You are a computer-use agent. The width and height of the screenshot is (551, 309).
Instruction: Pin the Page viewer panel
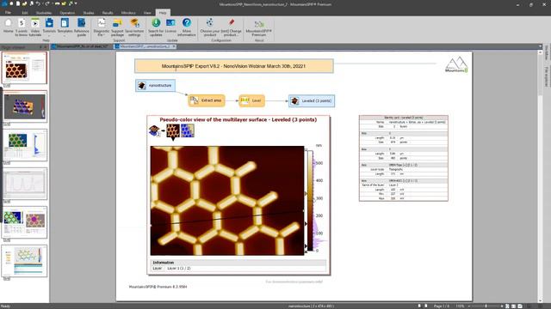[40, 47]
